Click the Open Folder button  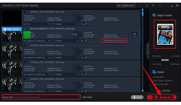87,97
